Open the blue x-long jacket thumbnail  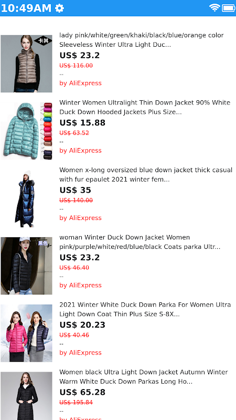26,198
